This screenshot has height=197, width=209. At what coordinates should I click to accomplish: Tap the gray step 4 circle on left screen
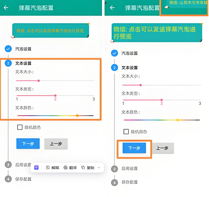[8, 179]
